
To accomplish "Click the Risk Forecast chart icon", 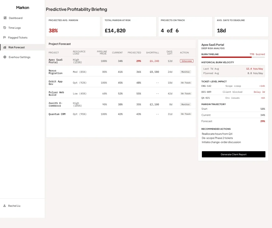I will click(5, 47).
